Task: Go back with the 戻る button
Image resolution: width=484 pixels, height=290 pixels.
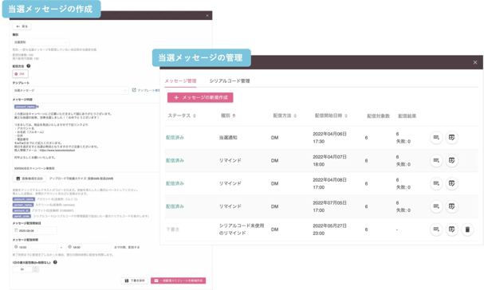Action: tap(22, 26)
